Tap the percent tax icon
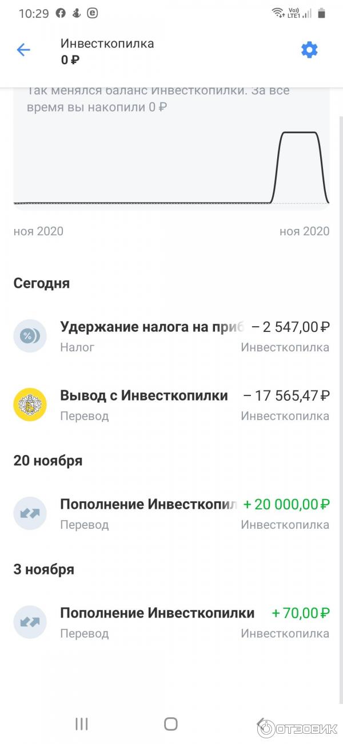 coord(30,336)
